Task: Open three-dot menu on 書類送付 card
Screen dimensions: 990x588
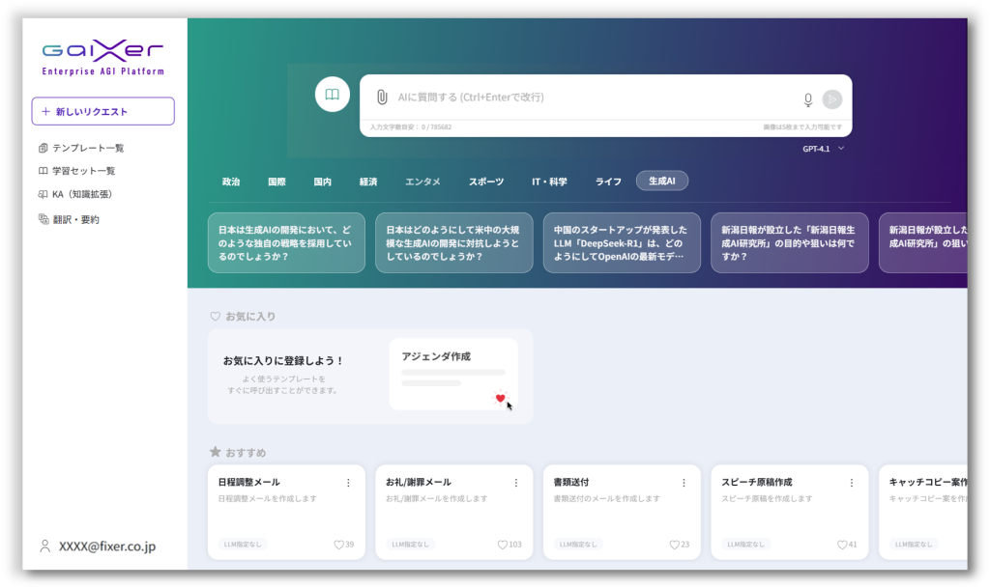Action: [684, 483]
